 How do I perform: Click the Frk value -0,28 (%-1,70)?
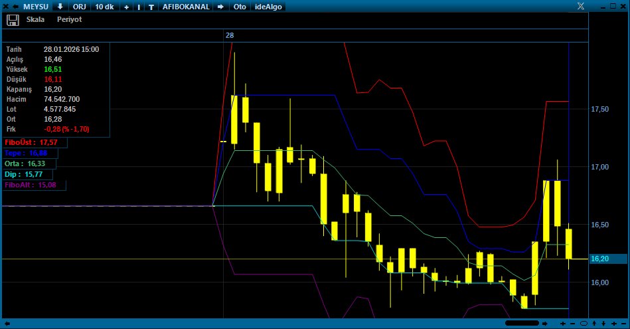pos(66,129)
